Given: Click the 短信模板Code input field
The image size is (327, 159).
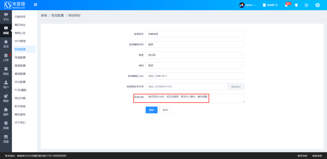Looking at the screenshot, I should pos(195,76).
